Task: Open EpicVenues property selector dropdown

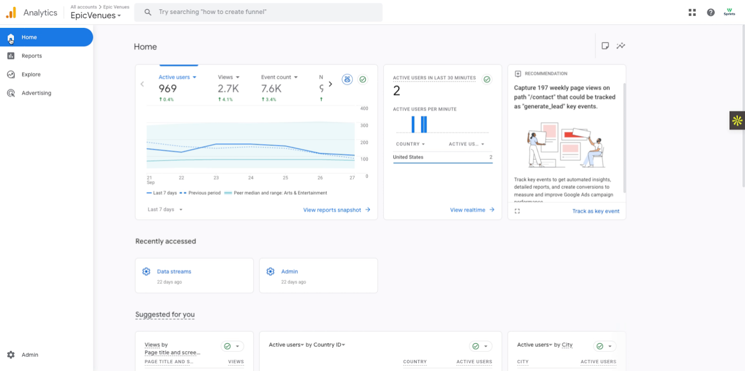Action: click(x=95, y=15)
